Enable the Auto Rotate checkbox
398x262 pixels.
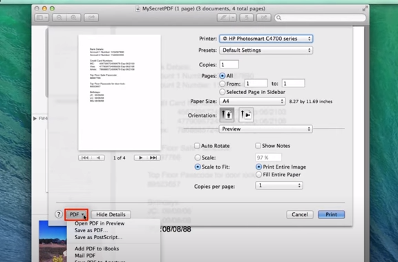click(197, 145)
